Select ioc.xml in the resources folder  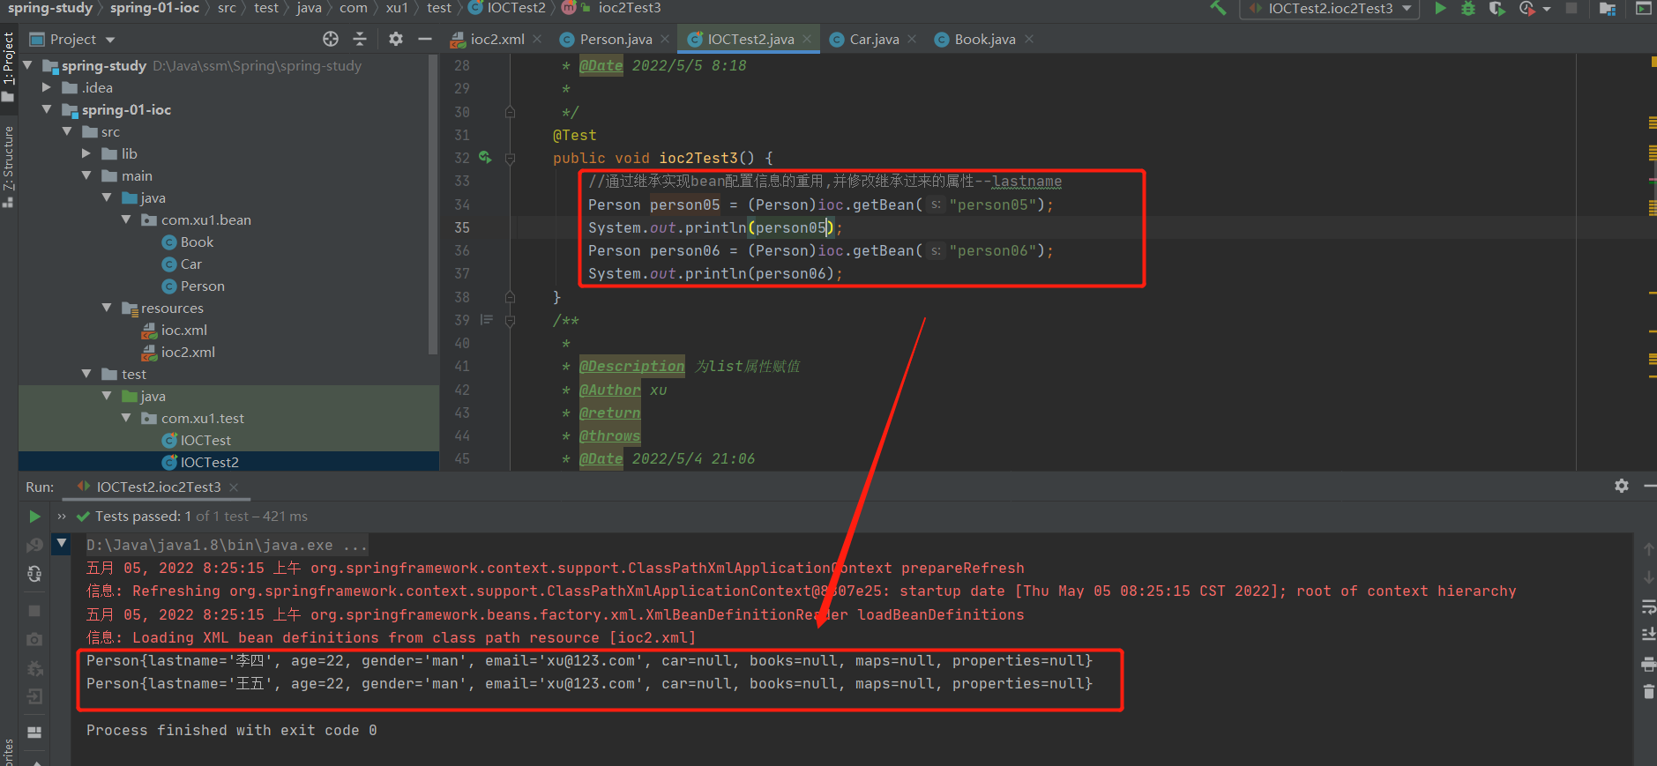[183, 330]
